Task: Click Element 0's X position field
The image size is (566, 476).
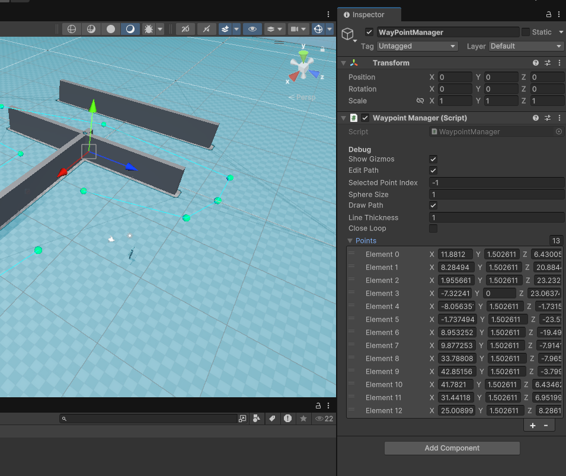Action: (x=455, y=254)
